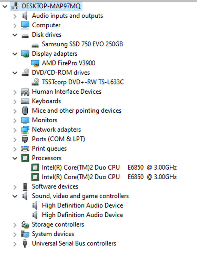This screenshot has height=267, width=197.
Task: Collapse the Processors category
Action: pos(15,158)
